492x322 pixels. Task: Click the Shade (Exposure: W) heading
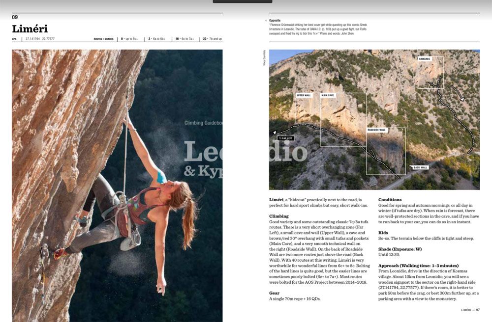(x=400, y=249)
